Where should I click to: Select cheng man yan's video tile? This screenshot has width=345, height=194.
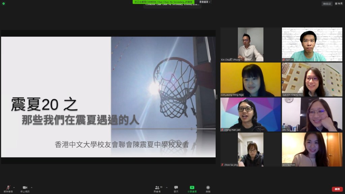point(251,115)
